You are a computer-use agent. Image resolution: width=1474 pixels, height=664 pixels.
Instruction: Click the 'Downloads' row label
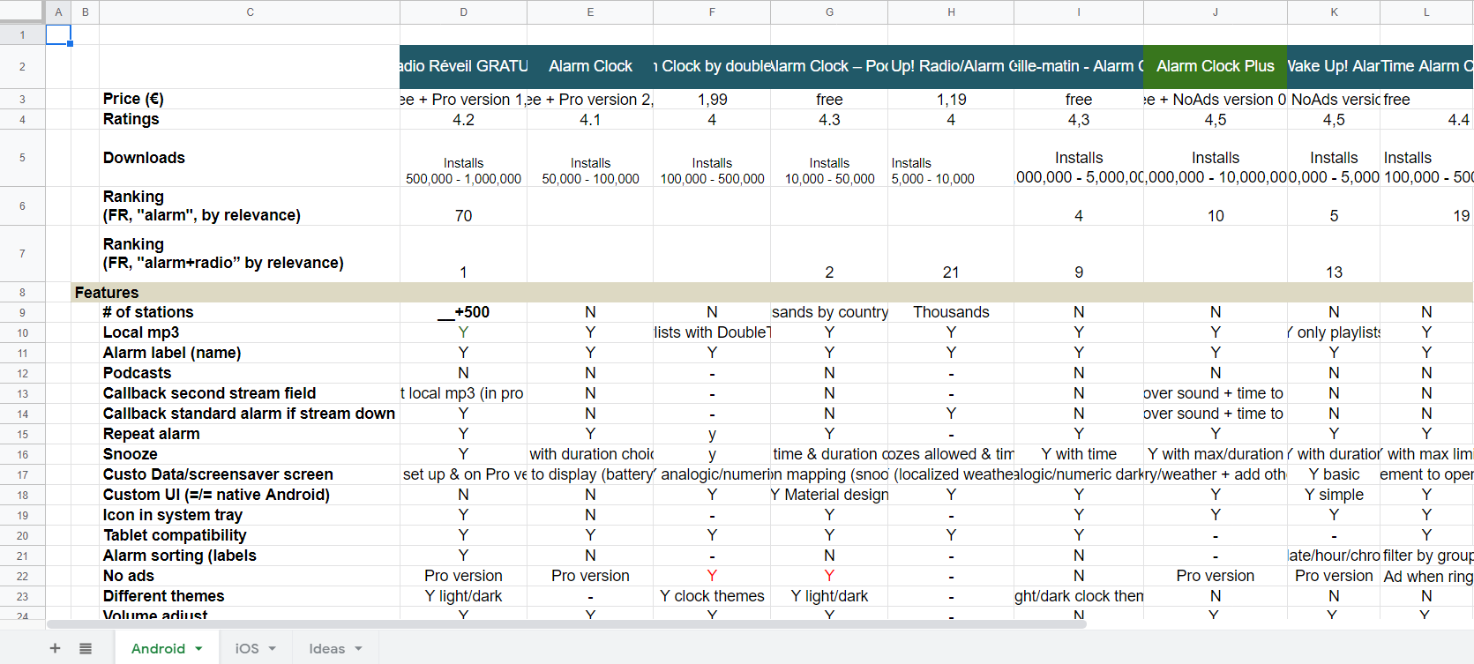point(250,158)
